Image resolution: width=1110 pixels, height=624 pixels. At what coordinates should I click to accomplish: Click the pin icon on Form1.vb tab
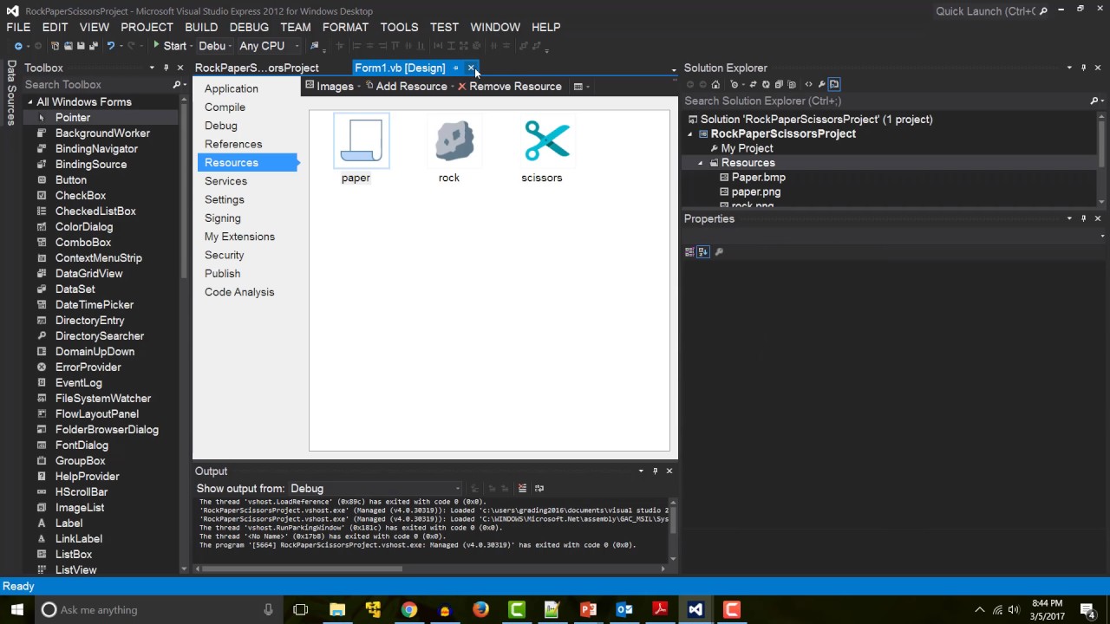pos(455,68)
